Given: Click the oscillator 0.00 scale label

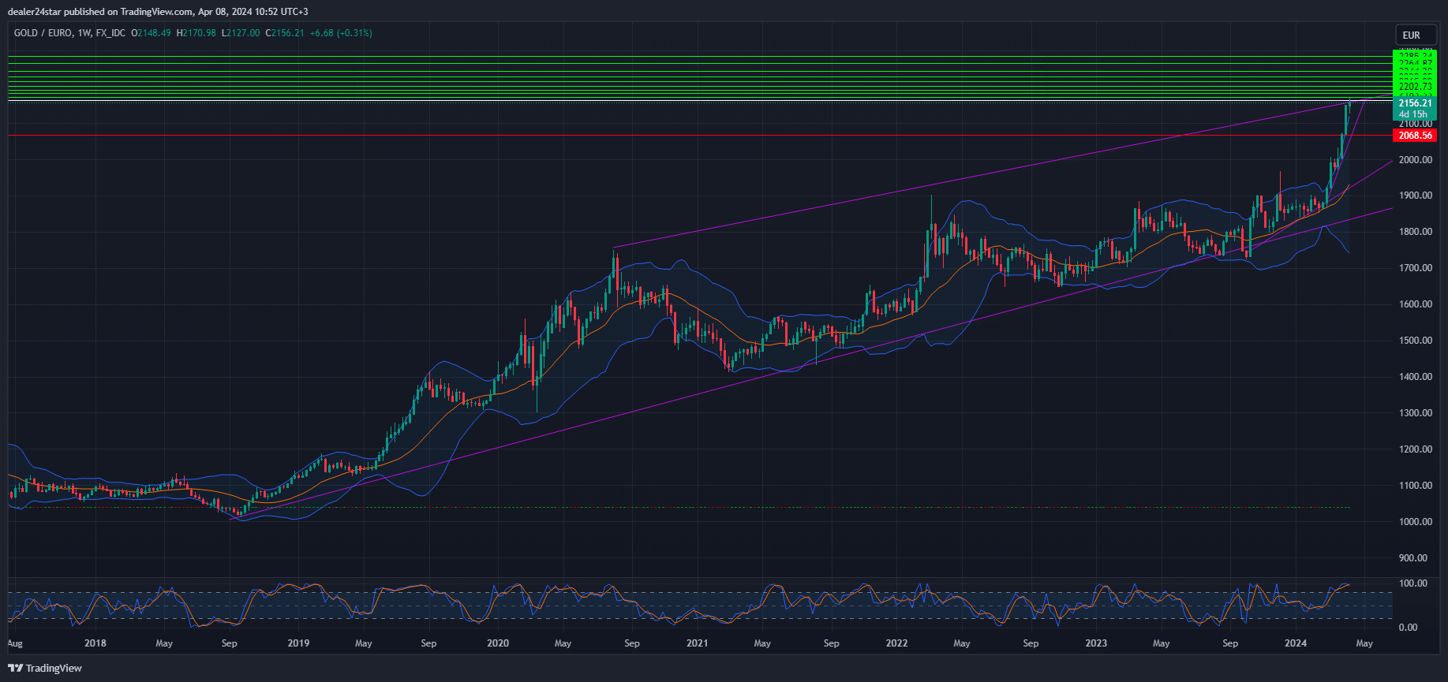Looking at the screenshot, I should point(1409,628).
